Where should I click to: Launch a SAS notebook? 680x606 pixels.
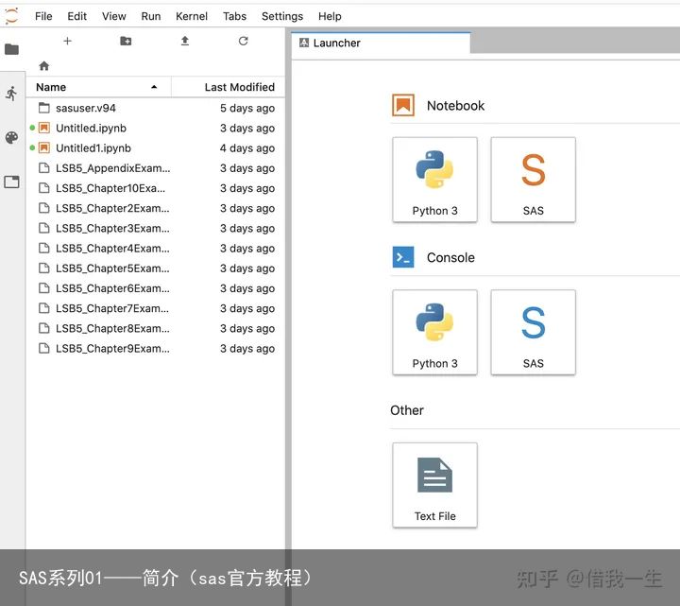click(x=533, y=180)
